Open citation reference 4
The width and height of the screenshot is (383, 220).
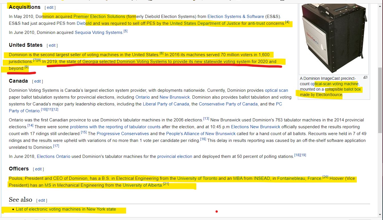point(287,22)
